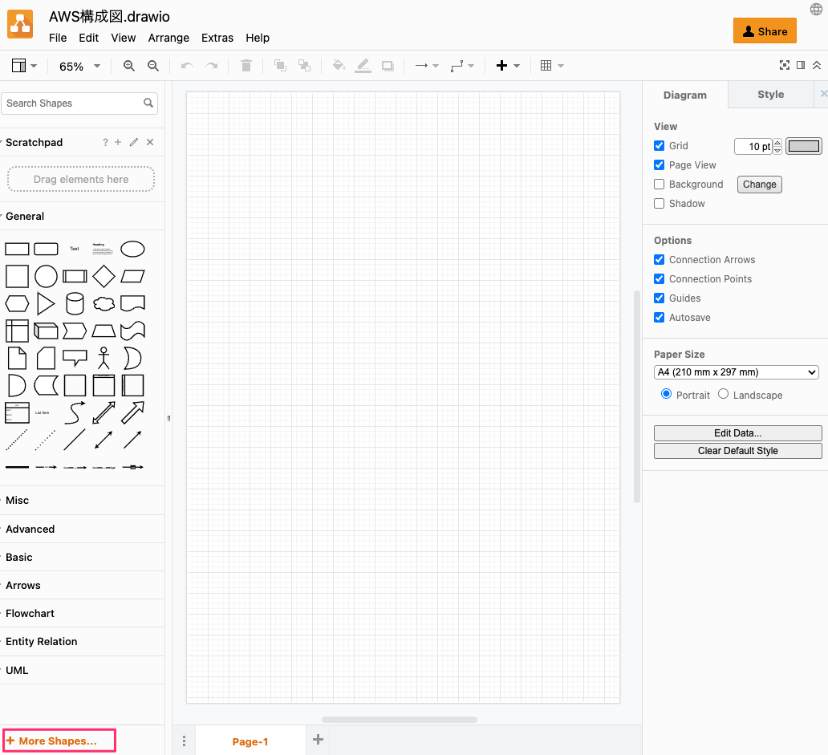Image resolution: width=828 pixels, height=755 pixels.
Task: Click the grid color swatch next to 10pt
Action: [803, 146]
